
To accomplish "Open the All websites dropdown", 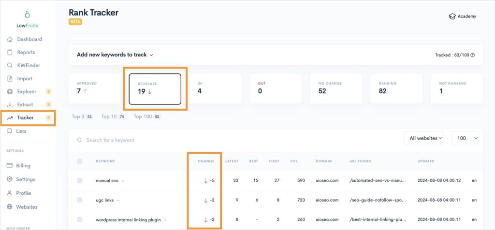I will point(423,138).
